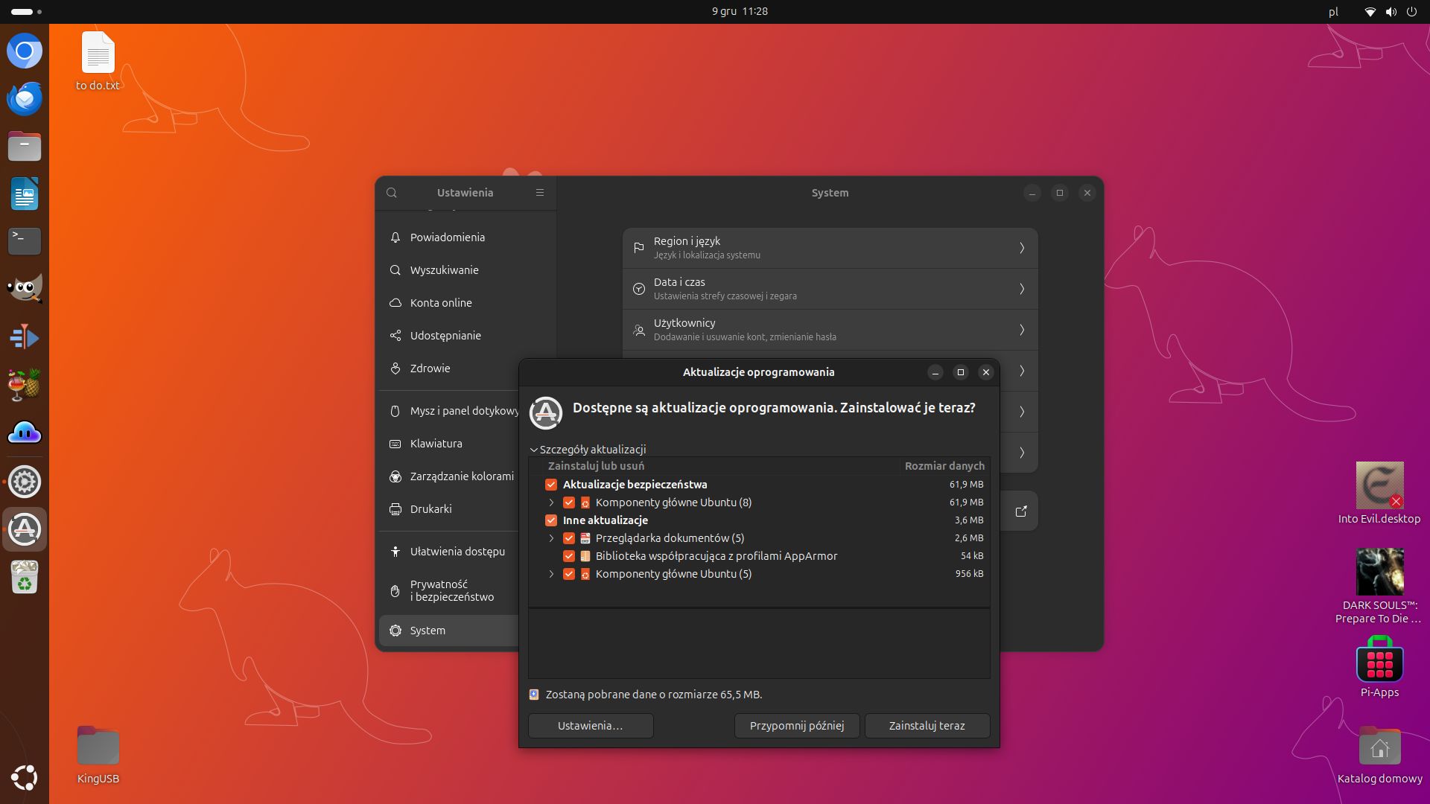This screenshot has height=804, width=1430.
Task: Show applications via the Ubuntu logo
Action: pyautogui.click(x=25, y=778)
